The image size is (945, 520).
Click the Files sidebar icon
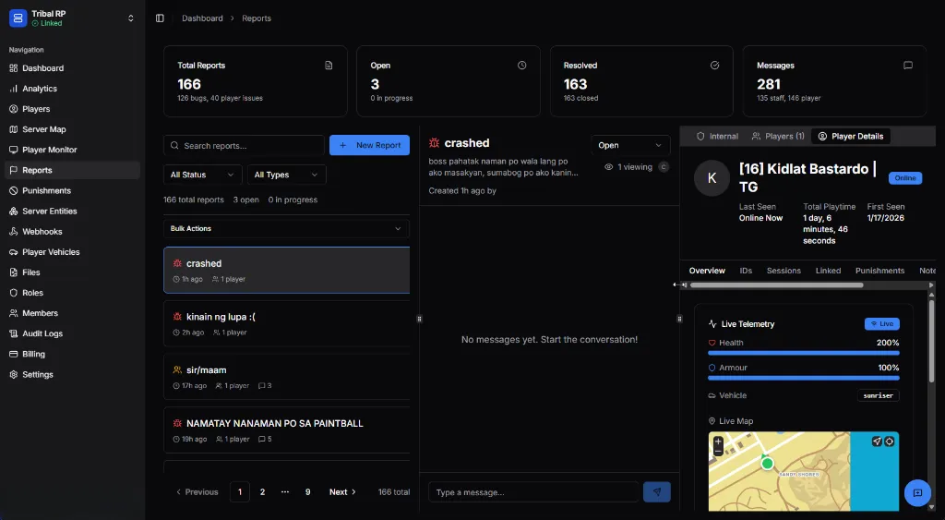point(13,272)
